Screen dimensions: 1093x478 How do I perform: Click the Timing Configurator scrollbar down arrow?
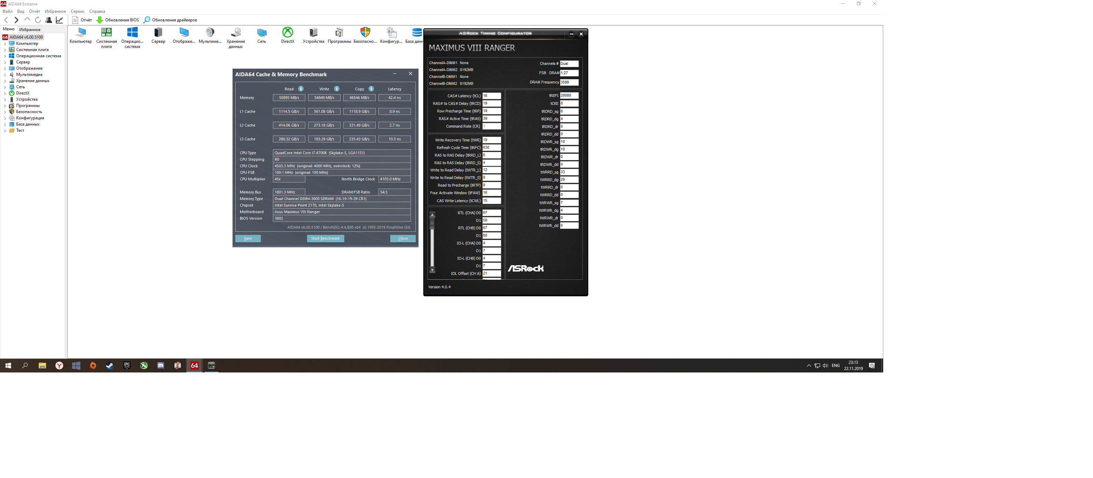coord(432,270)
